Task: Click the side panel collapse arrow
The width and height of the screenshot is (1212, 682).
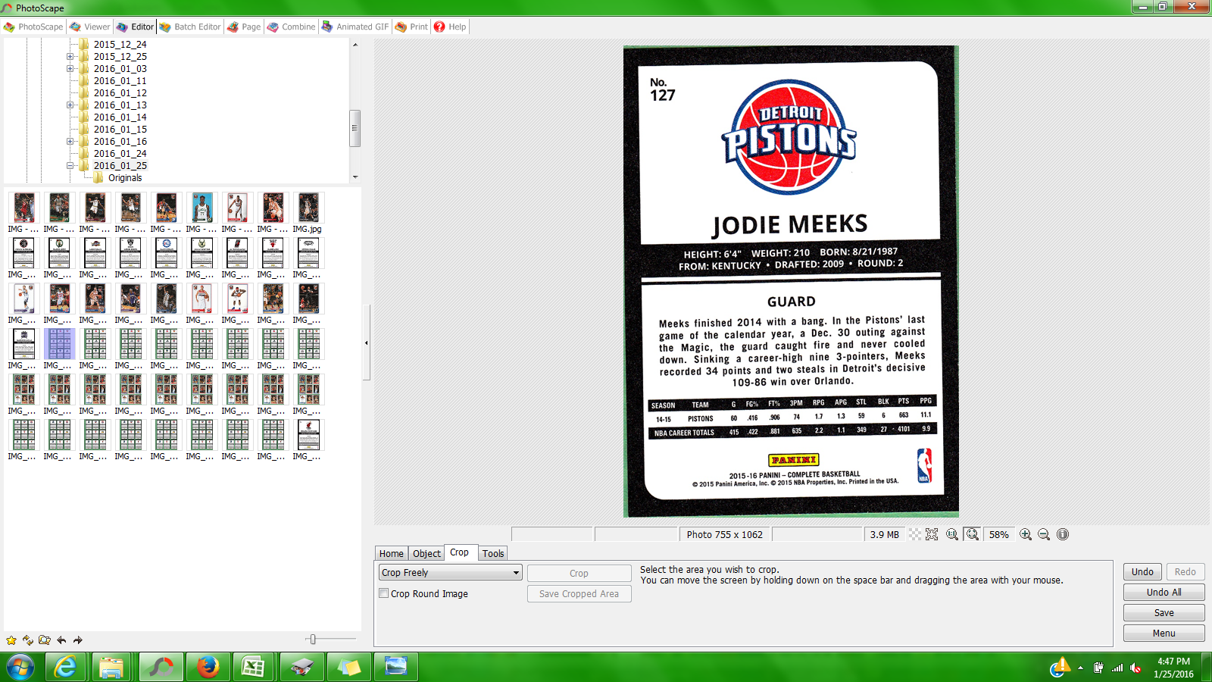Action: pos(367,343)
